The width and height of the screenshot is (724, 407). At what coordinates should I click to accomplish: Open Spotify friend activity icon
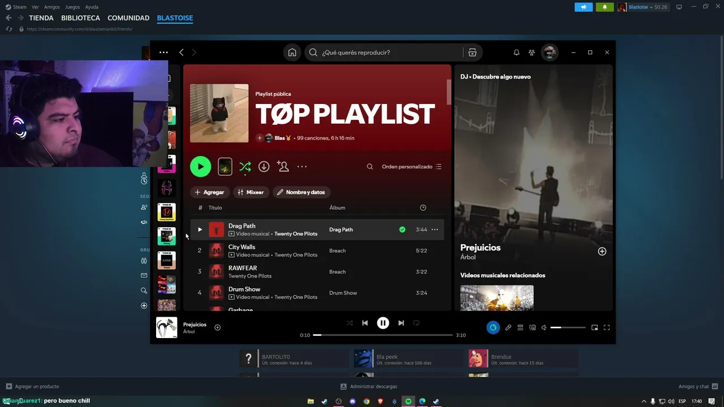click(532, 53)
